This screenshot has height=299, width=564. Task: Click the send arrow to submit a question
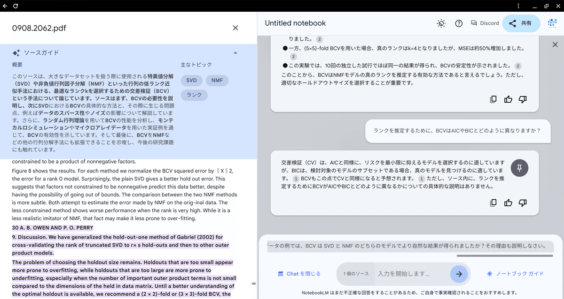point(459,274)
